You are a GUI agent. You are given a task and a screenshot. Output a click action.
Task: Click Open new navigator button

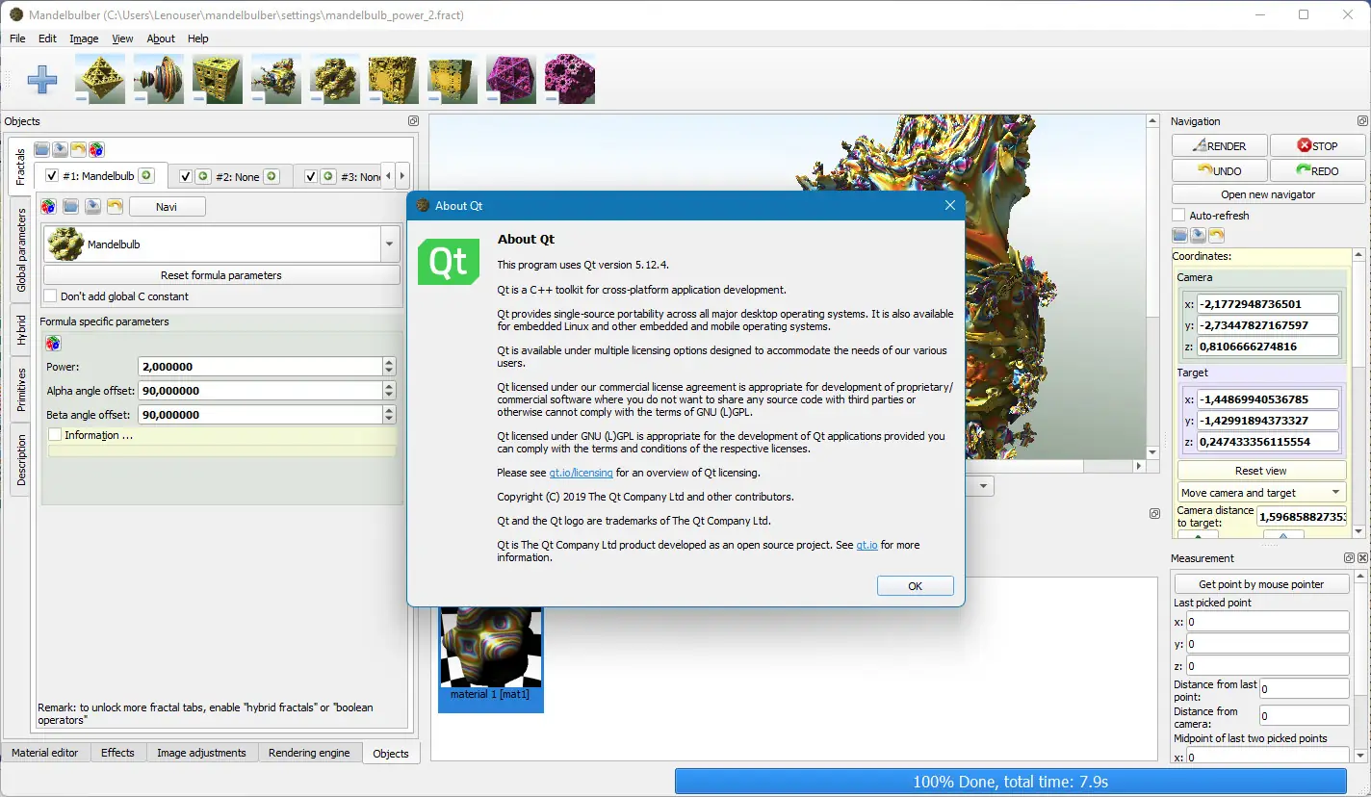pyautogui.click(x=1268, y=194)
